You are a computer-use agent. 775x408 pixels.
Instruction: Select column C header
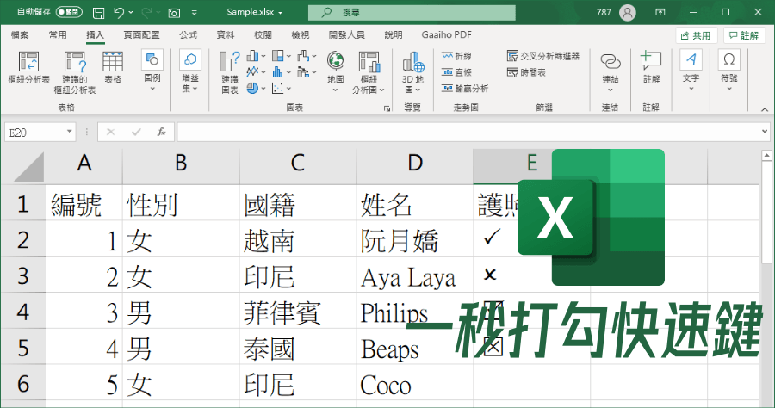tap(298, 163)
